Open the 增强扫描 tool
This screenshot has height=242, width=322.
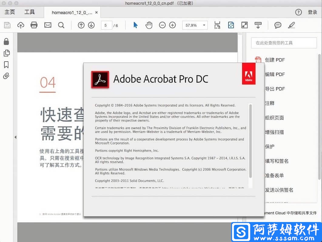(274, 132)
